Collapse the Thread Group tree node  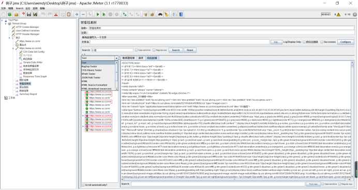pos(6,23)
